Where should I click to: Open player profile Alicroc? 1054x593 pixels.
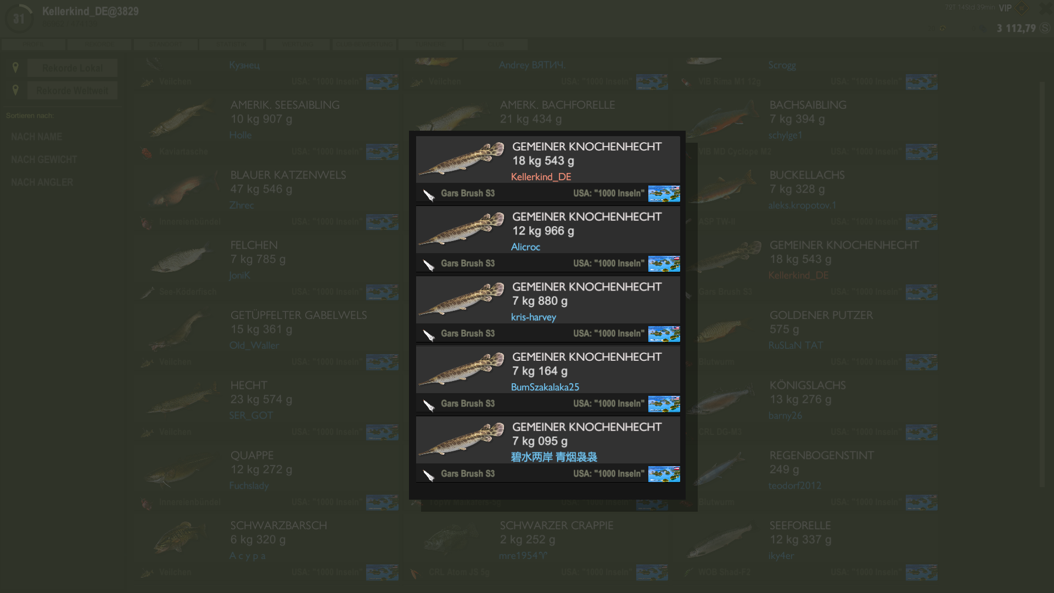pos(525,247)
